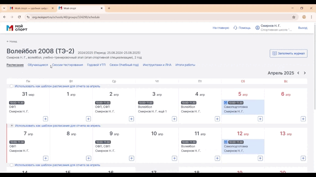316x177 pixels.
Task: Open Волейбол event on 3 April
Action: point(157,107)
